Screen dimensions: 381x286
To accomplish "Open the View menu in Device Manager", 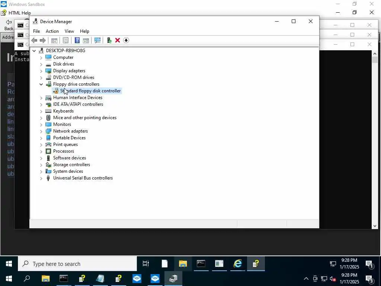I will click(69, 31).
